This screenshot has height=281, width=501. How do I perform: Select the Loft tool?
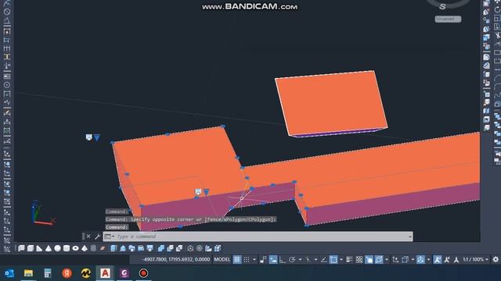click(x=150, y=248)
